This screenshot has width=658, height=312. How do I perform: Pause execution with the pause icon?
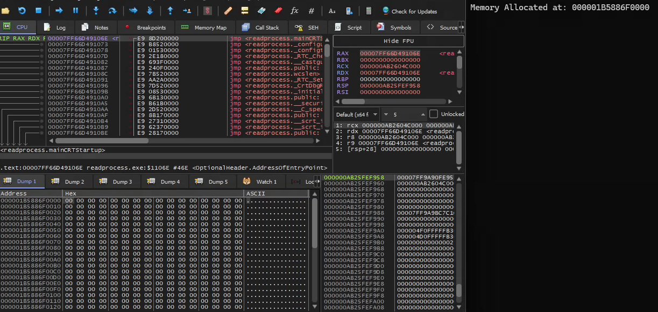(75, 10)
